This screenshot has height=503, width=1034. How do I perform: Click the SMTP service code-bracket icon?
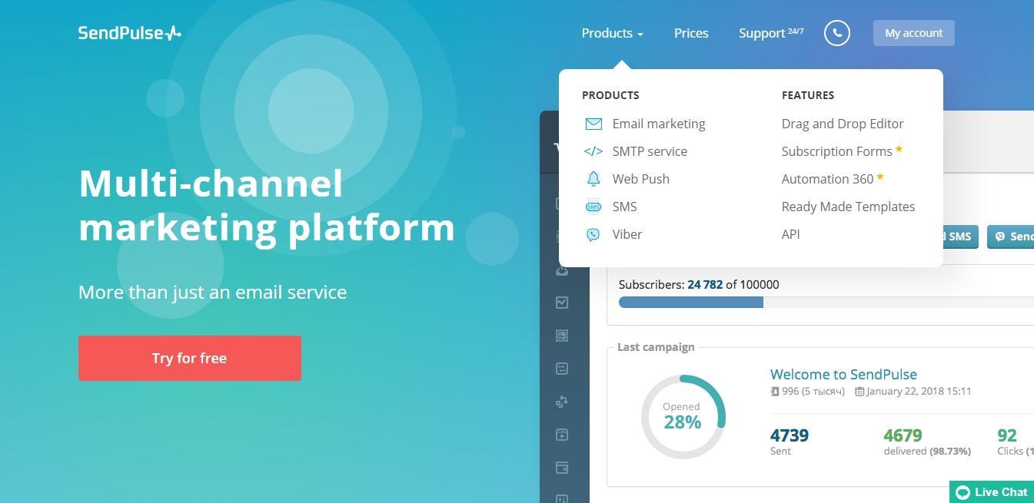(593, 151)
